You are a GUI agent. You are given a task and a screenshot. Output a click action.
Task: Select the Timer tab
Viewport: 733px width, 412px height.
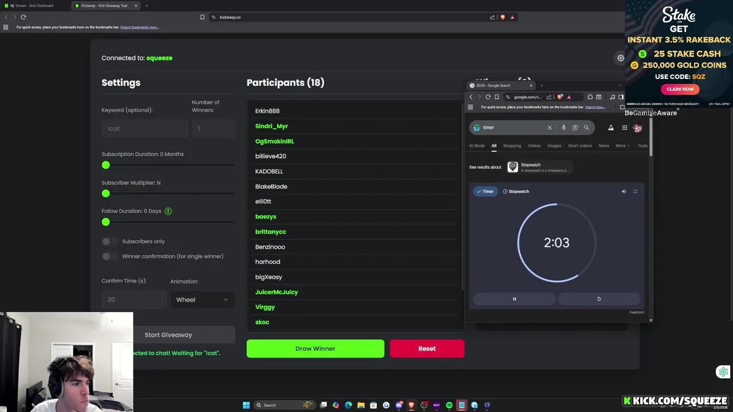pos(484,192)
